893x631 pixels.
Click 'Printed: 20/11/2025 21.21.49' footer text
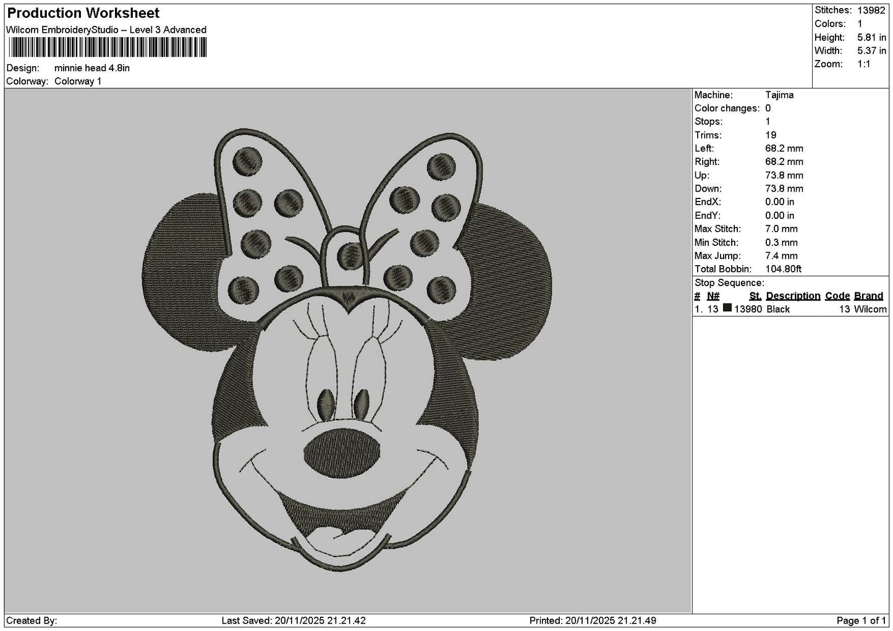point(593,620)
